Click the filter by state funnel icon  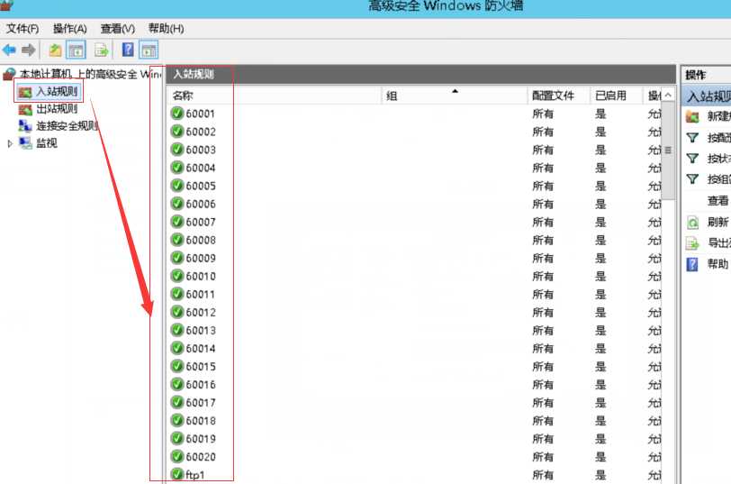coord(693,159)
